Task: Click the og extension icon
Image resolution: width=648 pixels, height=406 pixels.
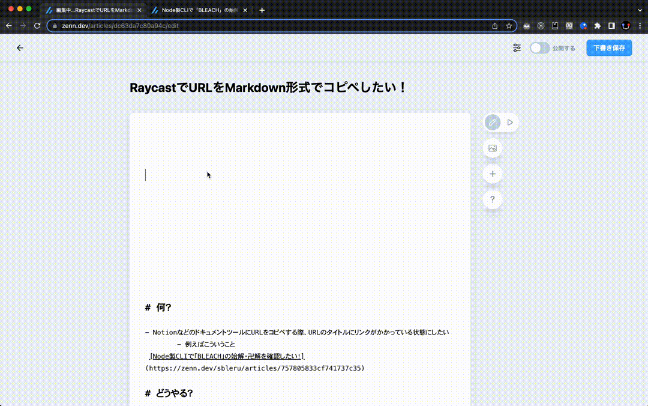Action: click(569, 26)
